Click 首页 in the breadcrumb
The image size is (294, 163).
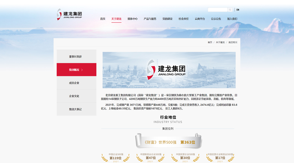210,42
